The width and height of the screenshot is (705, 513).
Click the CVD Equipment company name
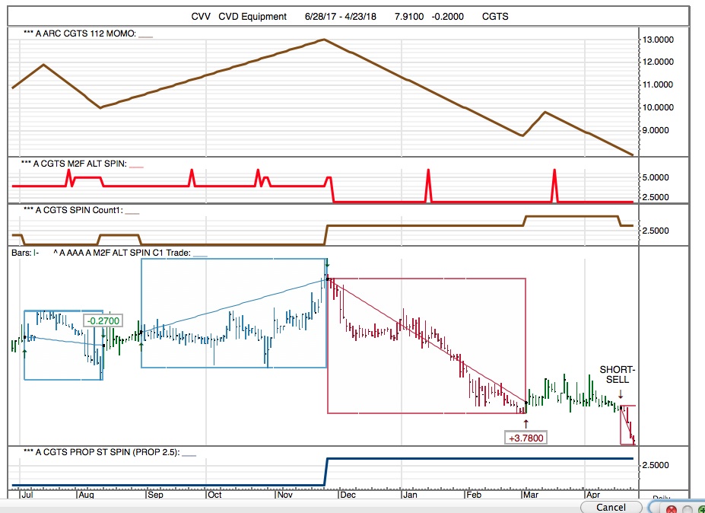[x=252, y=17]
